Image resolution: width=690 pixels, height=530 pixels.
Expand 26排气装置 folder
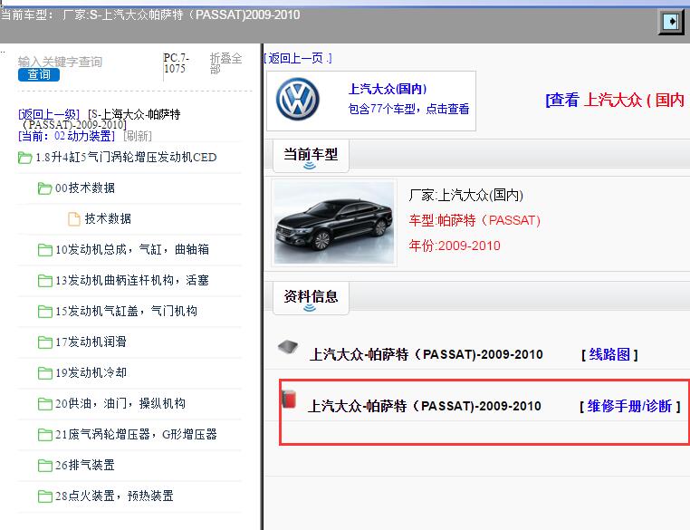(85, 466)
